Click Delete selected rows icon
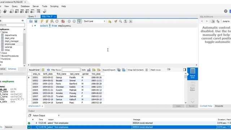Viewport: 231px width, 130px height. [x=99, y=70]
